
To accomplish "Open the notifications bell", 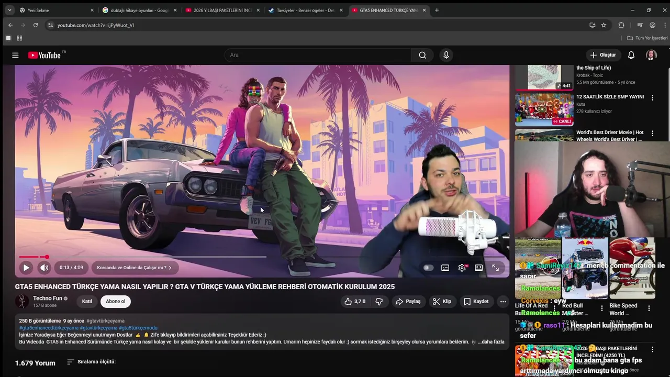I will [631, 55].
